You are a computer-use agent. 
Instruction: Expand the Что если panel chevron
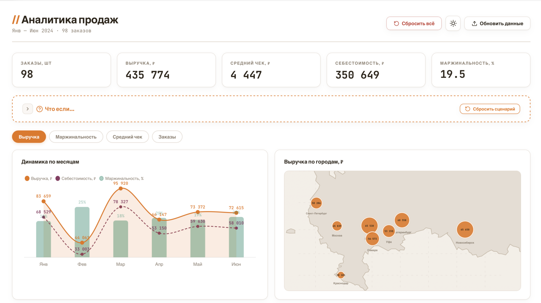[x=28, y=109]
